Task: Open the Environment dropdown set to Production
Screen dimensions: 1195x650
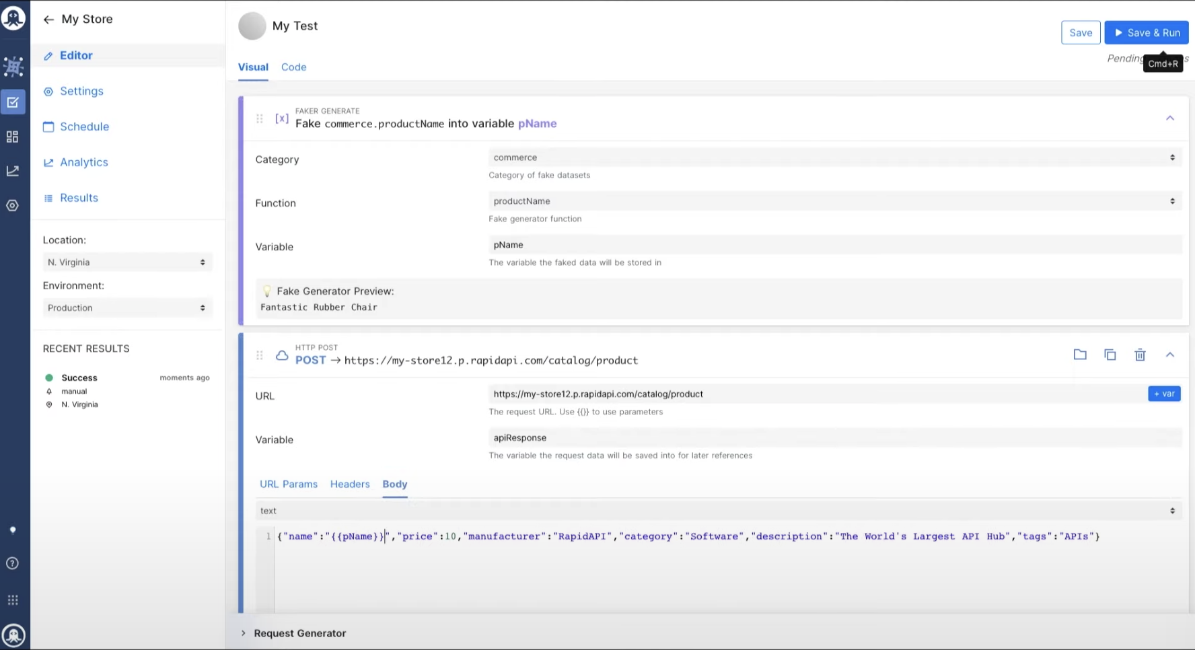Action: 127,308
